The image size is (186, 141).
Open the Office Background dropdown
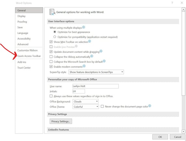[85, 101]
